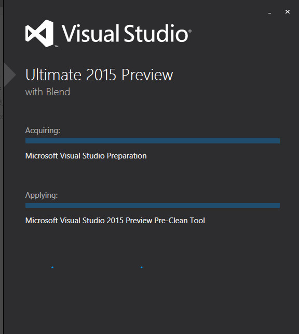The height and width of the screenshot is (334, 299).
Task: Click the 'Acquiring:' label
Action: click(43, 130)
